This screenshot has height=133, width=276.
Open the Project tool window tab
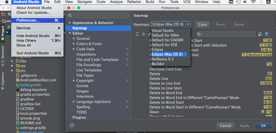click(x=2, y=33)
